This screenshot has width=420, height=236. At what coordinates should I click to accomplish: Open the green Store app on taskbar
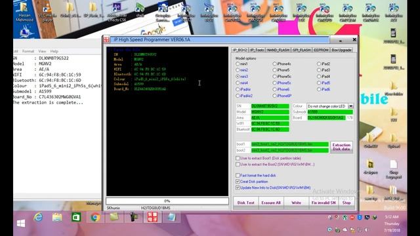[x=76, y=217]
